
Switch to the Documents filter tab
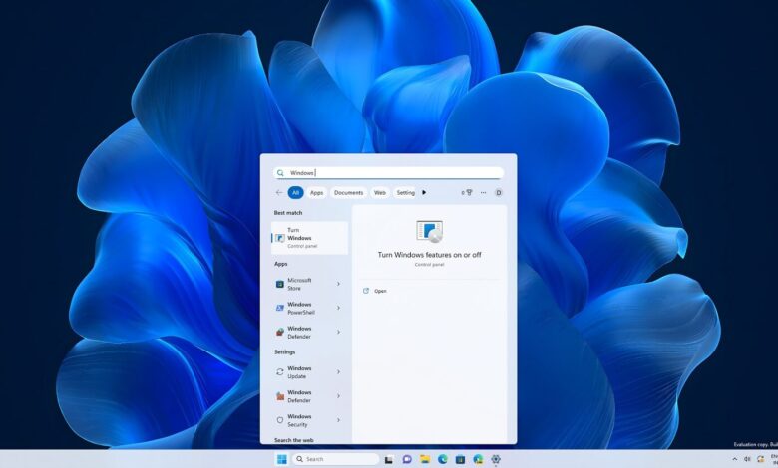[x=349, y=193]
